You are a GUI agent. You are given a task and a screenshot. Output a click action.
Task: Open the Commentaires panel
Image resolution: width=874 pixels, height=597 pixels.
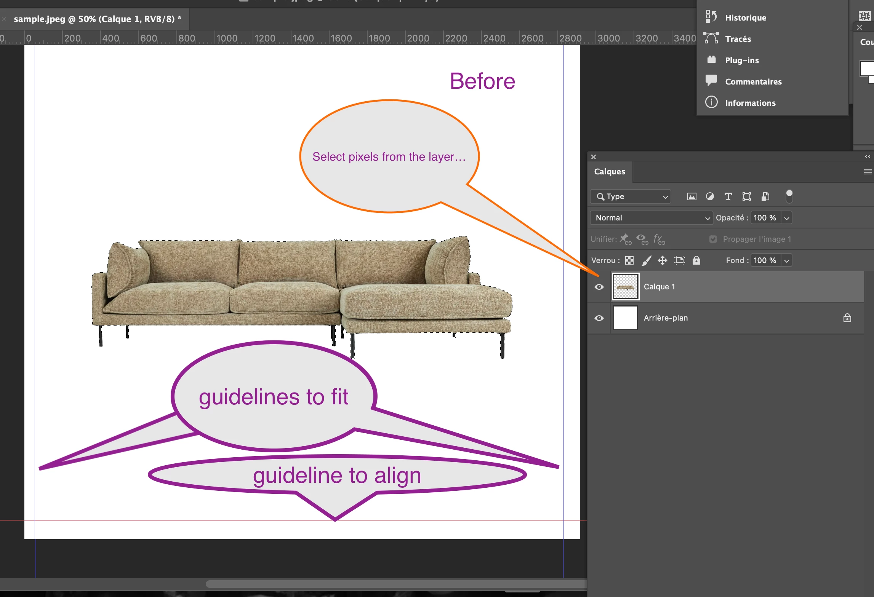pyautogui.click(x=753, y=81)
